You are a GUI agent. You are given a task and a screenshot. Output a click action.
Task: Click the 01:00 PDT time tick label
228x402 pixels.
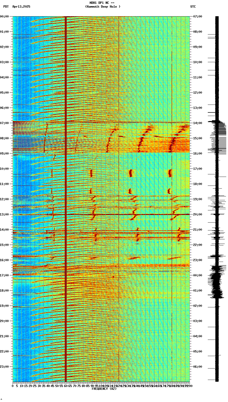click(x=4, y=32)
